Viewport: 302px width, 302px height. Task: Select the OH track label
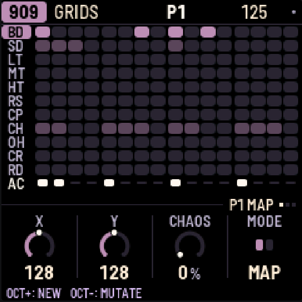[x=16, y=142]
